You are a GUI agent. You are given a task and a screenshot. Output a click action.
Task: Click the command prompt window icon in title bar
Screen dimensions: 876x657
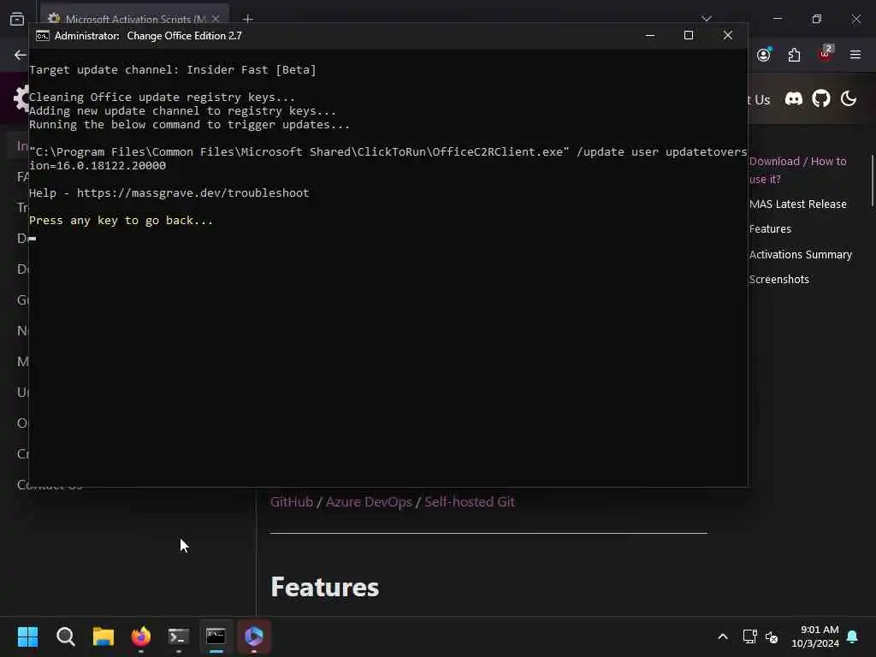click(43, 36)
